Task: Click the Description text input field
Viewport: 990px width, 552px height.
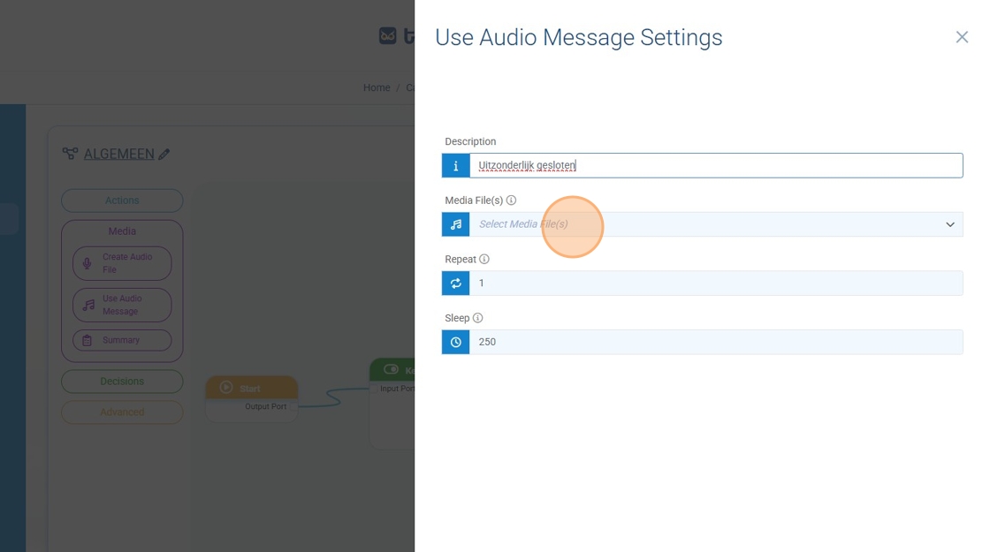Action: coord(716,166)
